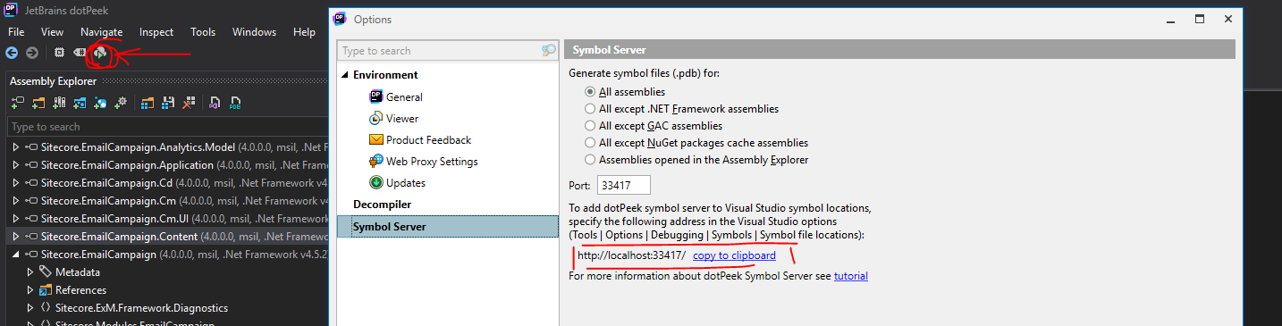Image resolution: width=1282 pixels, height=326 pixels.
Task: Expand Sitecore.EmailCampaign.Analytics.Model node
Action: tap(15, 146)
